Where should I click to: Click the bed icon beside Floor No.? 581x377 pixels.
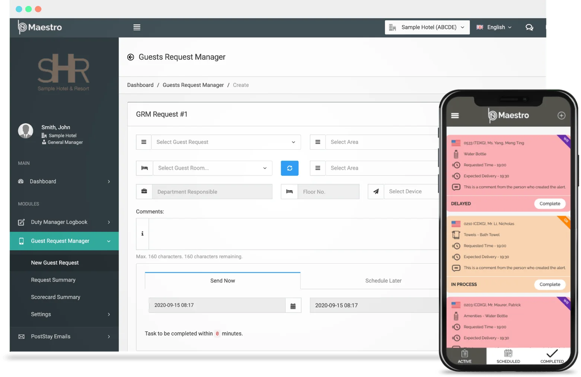pyautogui.click(x=289, y=191)
